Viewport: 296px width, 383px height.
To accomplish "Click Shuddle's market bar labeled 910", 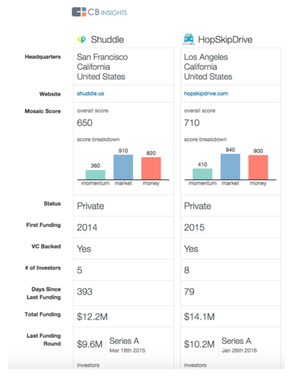I will click(123, 167).
